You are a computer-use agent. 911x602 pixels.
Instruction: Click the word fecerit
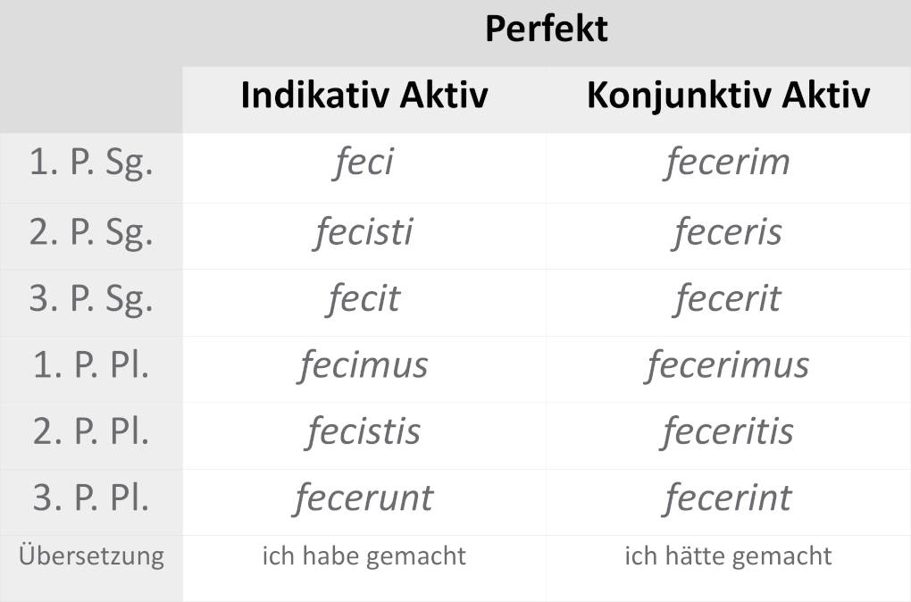727,298
